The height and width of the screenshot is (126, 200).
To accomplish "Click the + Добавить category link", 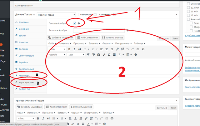I will tap(192, 36).
